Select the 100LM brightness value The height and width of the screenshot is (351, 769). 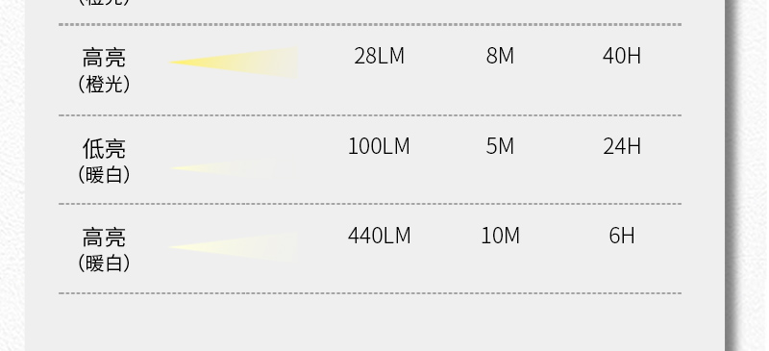click(x=379, y=146)
